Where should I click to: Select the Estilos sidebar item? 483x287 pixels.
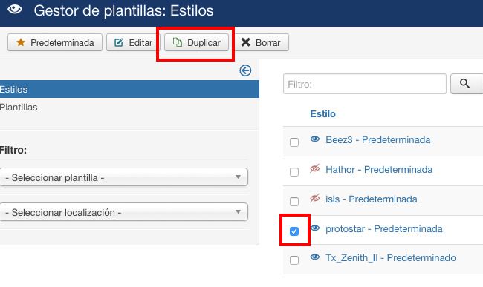[129, 90]
